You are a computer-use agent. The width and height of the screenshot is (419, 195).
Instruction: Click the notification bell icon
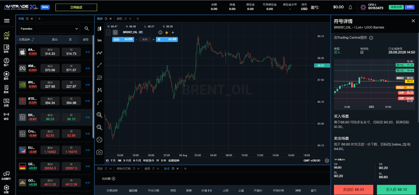pyautogui.click(x=350, y=7)
